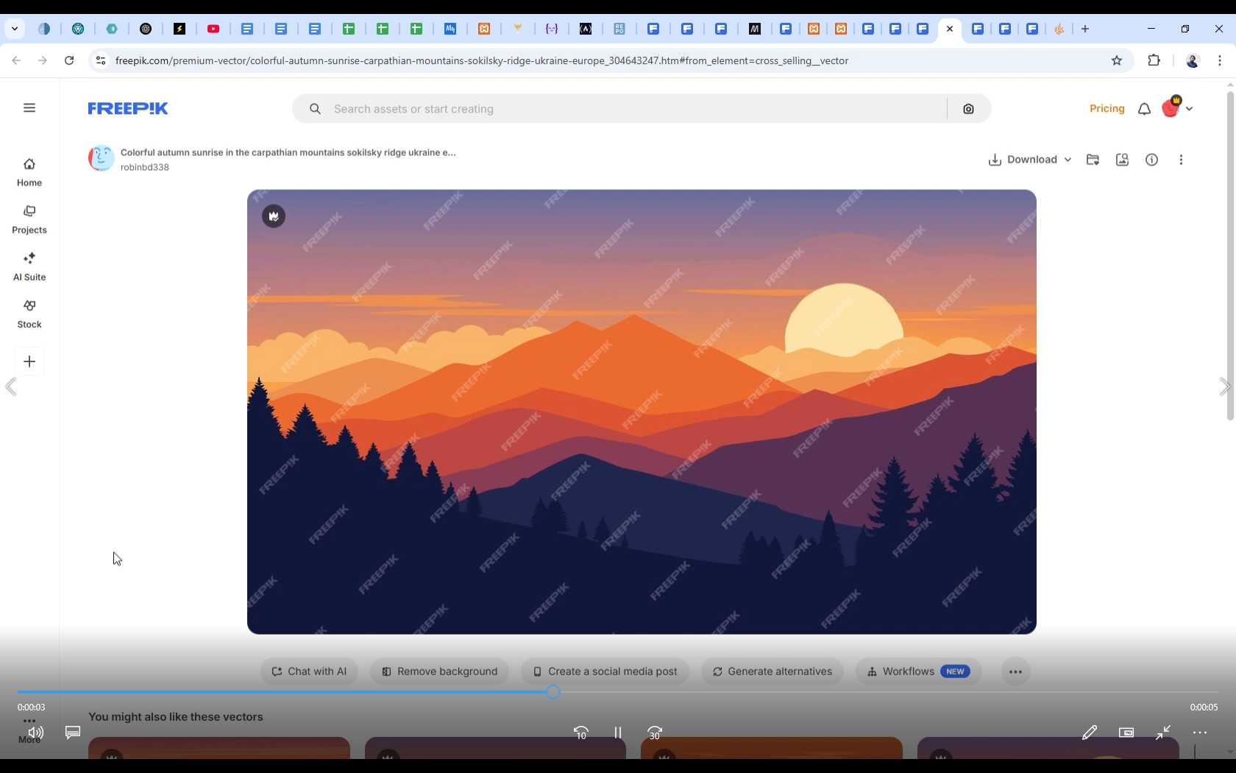1236x773 pixels.
Task: Expand user account avatar menu
Action: (x=1177, y=108)
